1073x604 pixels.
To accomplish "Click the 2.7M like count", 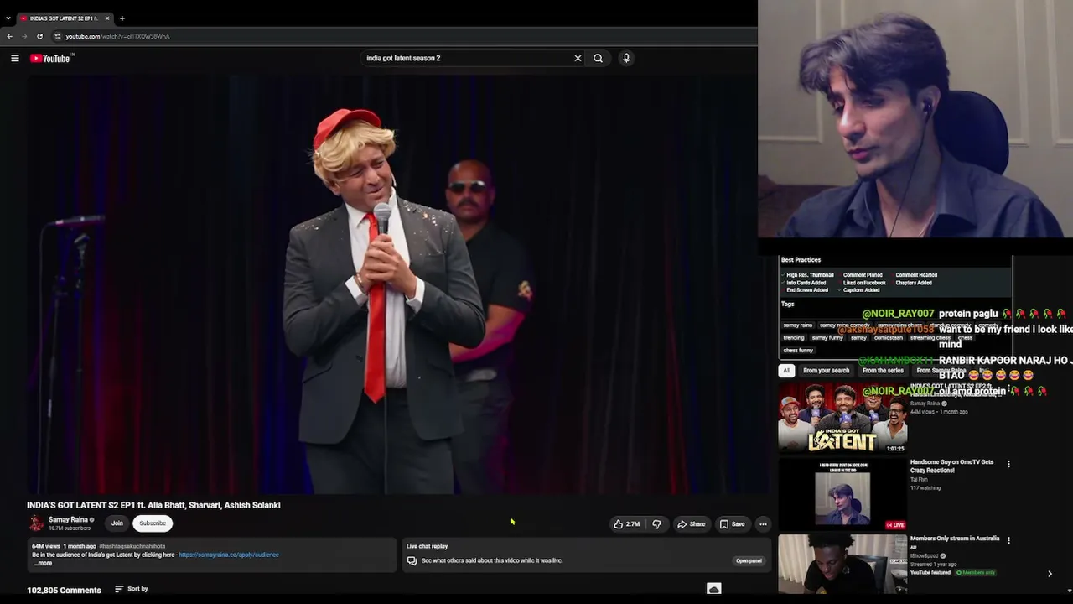I will click(633, 524).
